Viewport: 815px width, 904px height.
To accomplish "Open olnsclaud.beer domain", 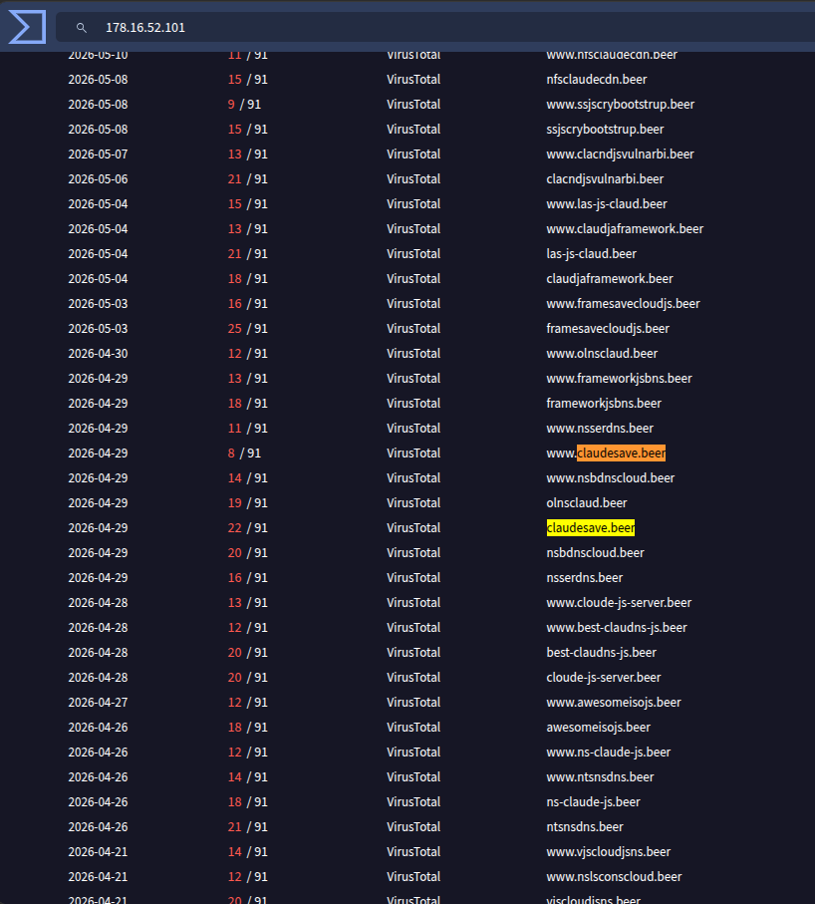I will click(586, 502).
